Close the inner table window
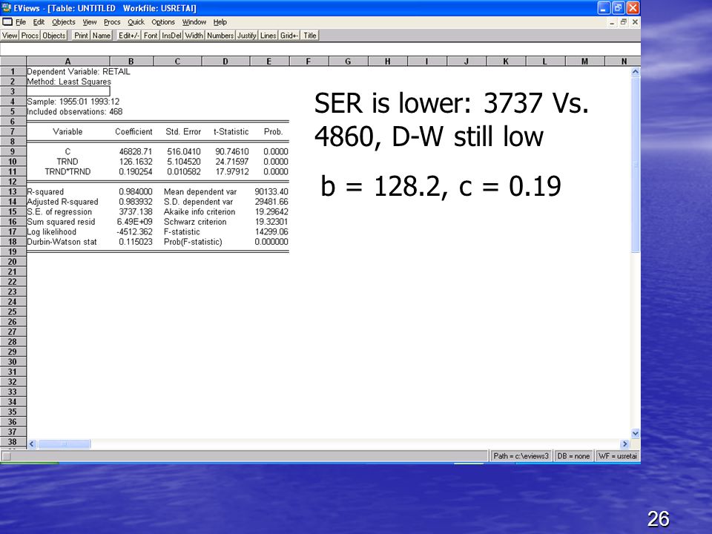 point(635,22)
